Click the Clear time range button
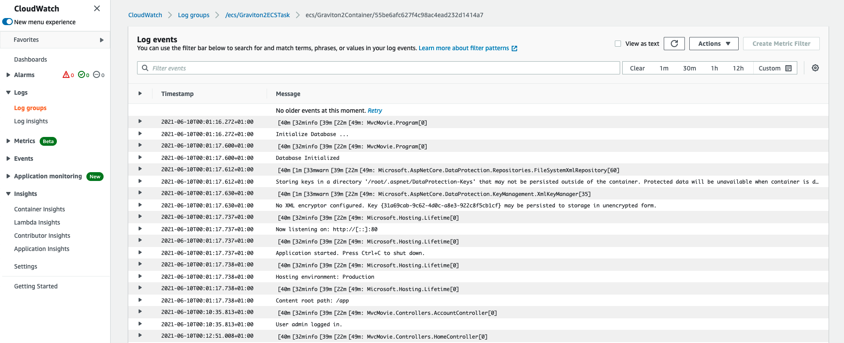Viewport: 844px width, 343px height. tap(637, 68)
